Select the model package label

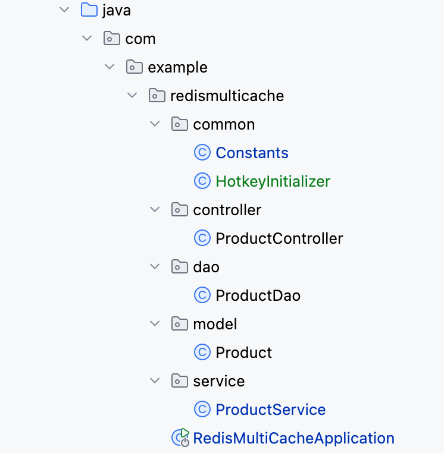tap(215, 324)
